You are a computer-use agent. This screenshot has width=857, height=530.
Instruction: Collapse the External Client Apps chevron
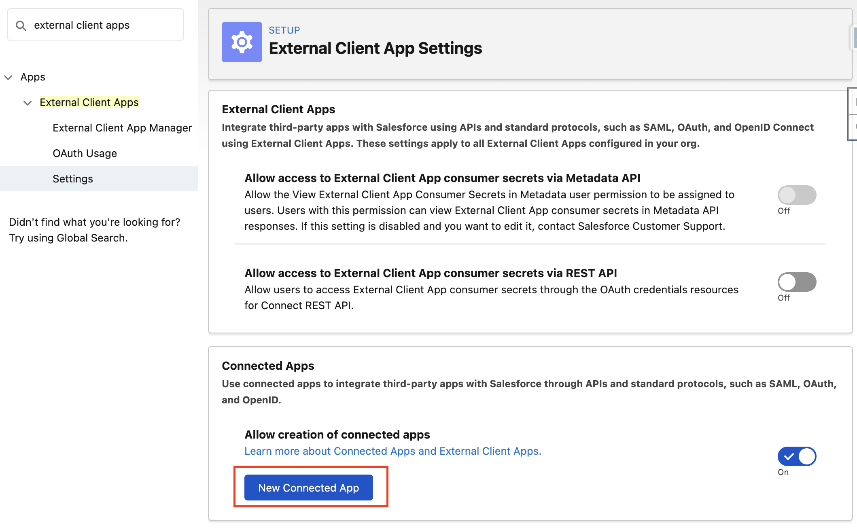point(28,103)
